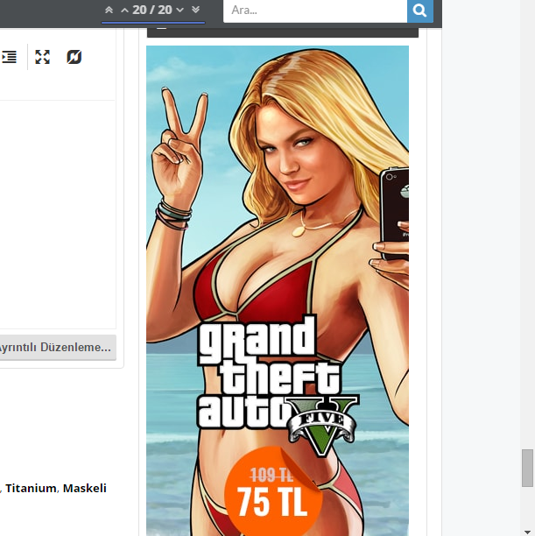Screen dimensions: 535x536
Task: Open the Maskeli user link
Action: click(x=85, y=488)
